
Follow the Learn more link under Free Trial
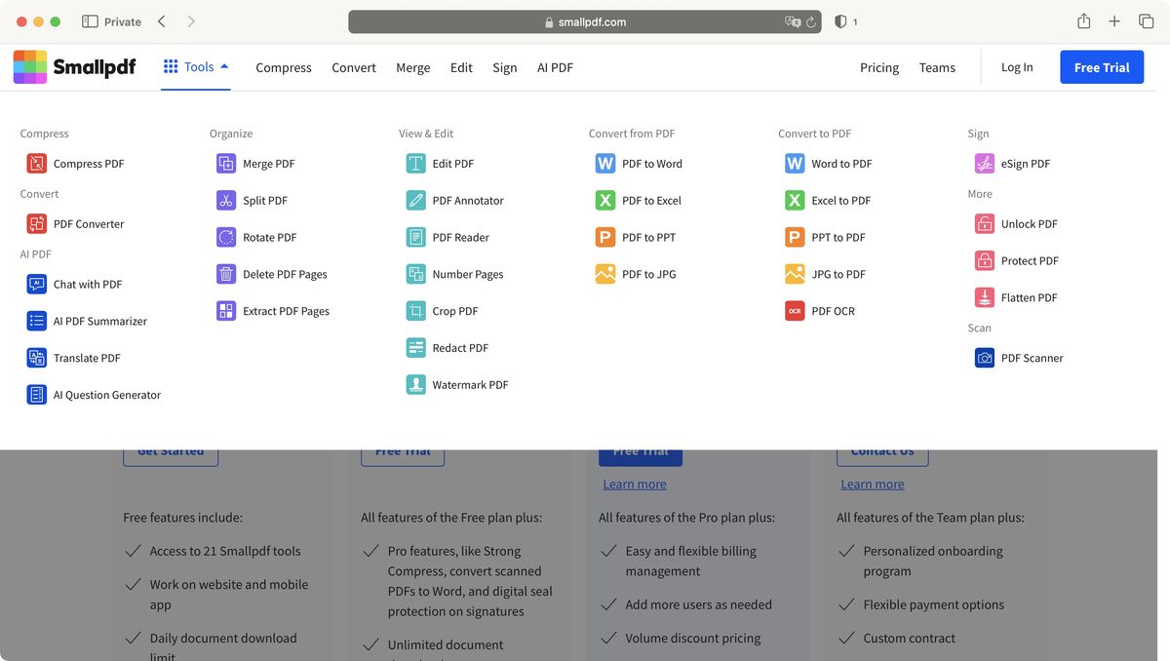(635, 483)
